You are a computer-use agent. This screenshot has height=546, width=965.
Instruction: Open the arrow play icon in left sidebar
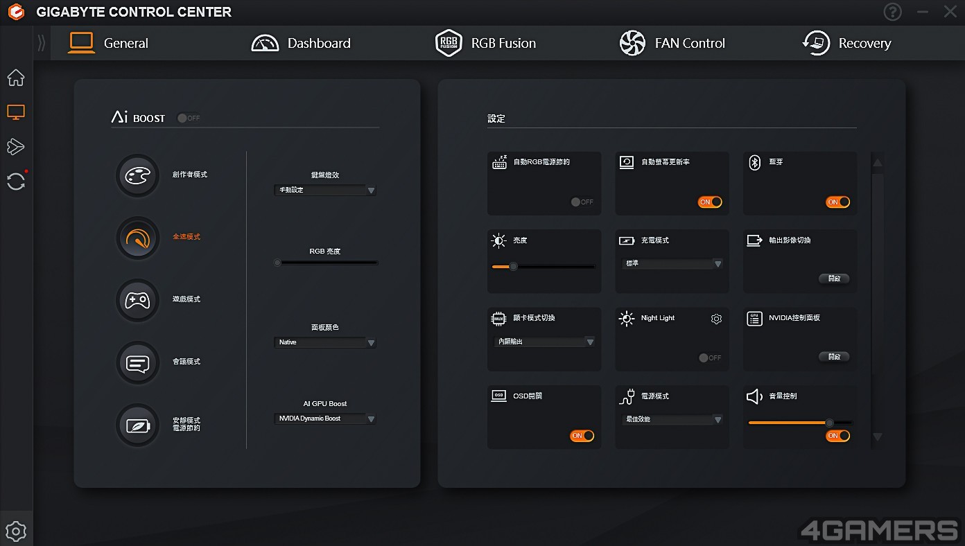(x=16, y=146)
